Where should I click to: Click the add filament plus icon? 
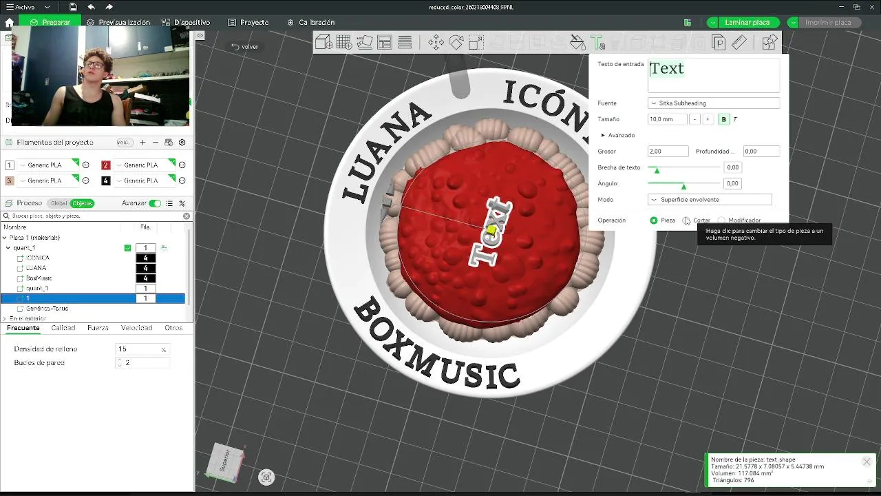(x=142, y=143)
